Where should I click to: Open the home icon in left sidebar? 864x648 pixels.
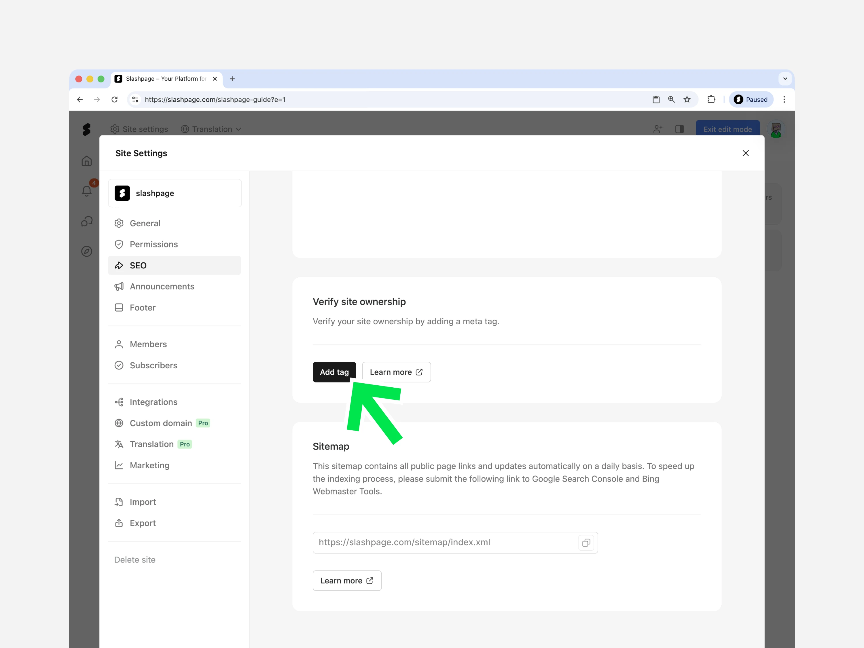pyautogui.click(x=87, y=161)
